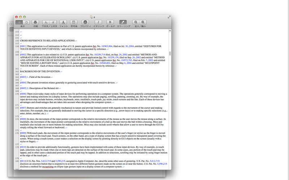Click the window title 'a'

click(x=94, y=17)
